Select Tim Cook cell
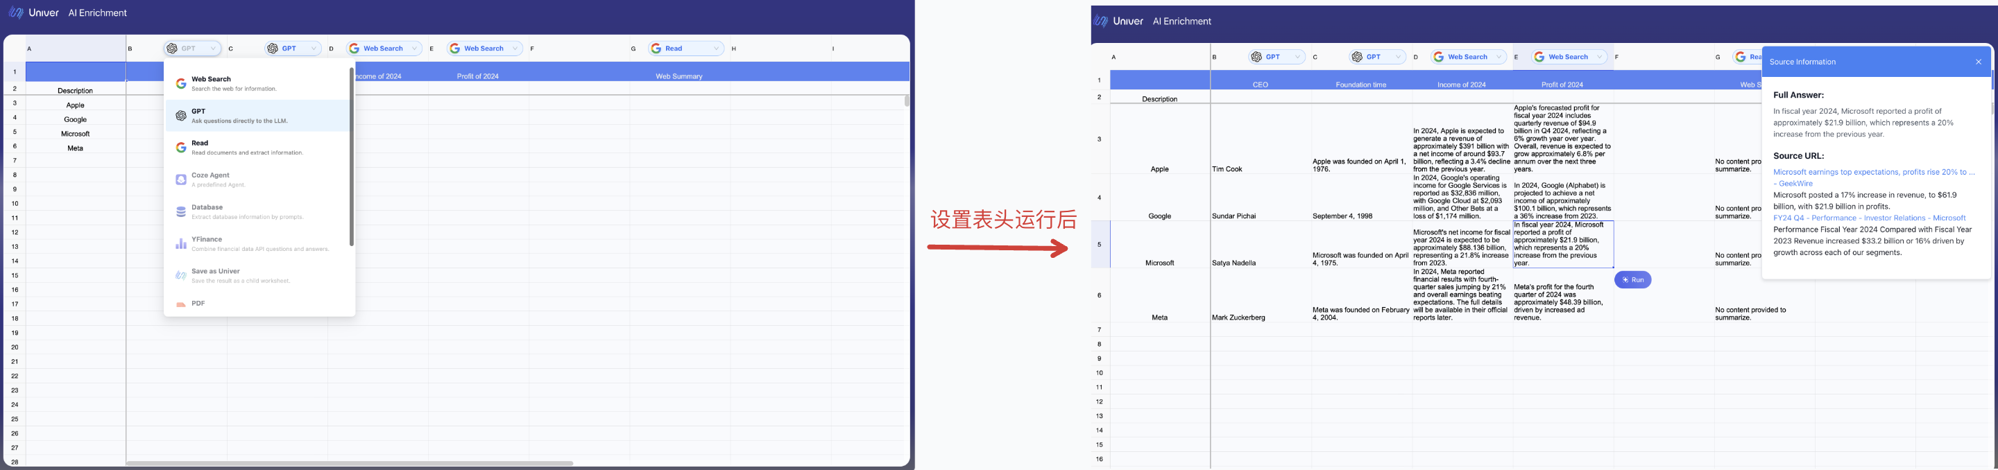 click(1261, 139)
